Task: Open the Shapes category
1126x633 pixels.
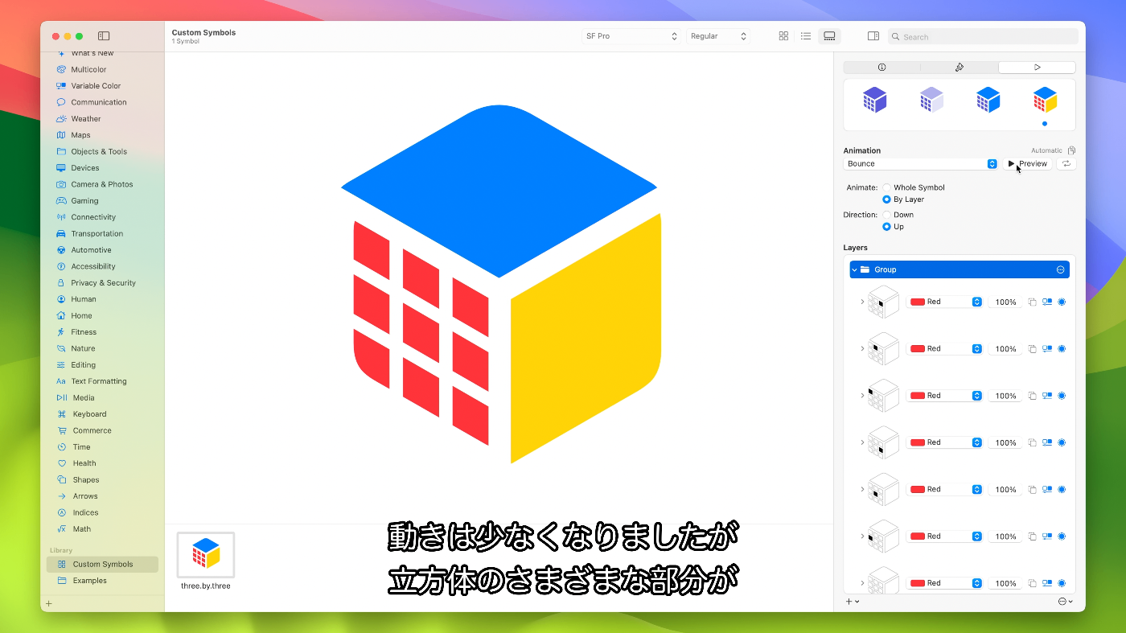Action: point(85,480)
